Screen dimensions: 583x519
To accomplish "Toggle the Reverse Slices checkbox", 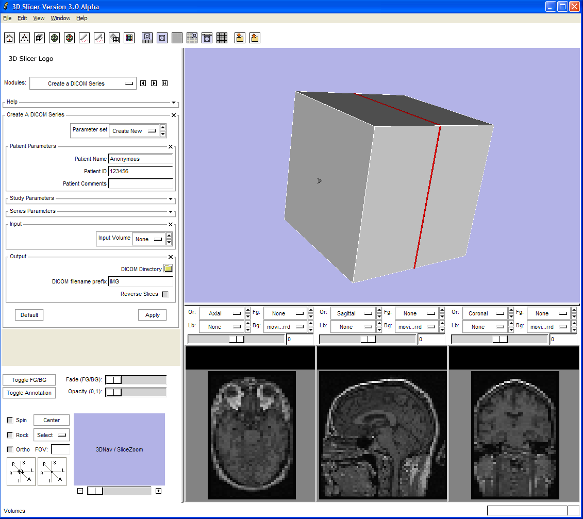I will pyautogui.click(x=165, y=294).
